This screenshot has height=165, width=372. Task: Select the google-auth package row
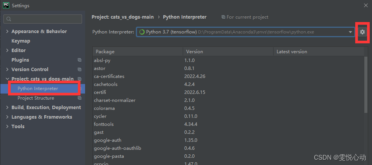tap(228, 140)
